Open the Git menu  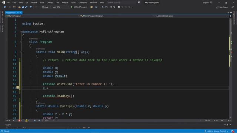tap(27, 3)
